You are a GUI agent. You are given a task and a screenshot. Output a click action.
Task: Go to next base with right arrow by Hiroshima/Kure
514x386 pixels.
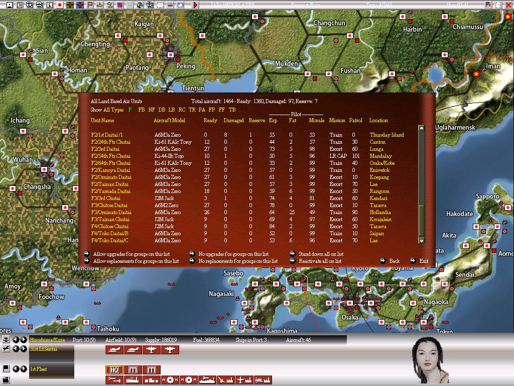click(23, 340)
